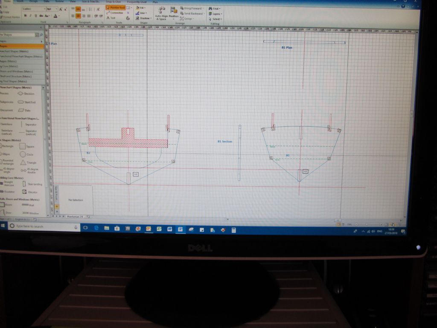Select the Wall shape in stencil
Image resolution: width=437 pixels, height=328 pixels.
click(28, 205)
